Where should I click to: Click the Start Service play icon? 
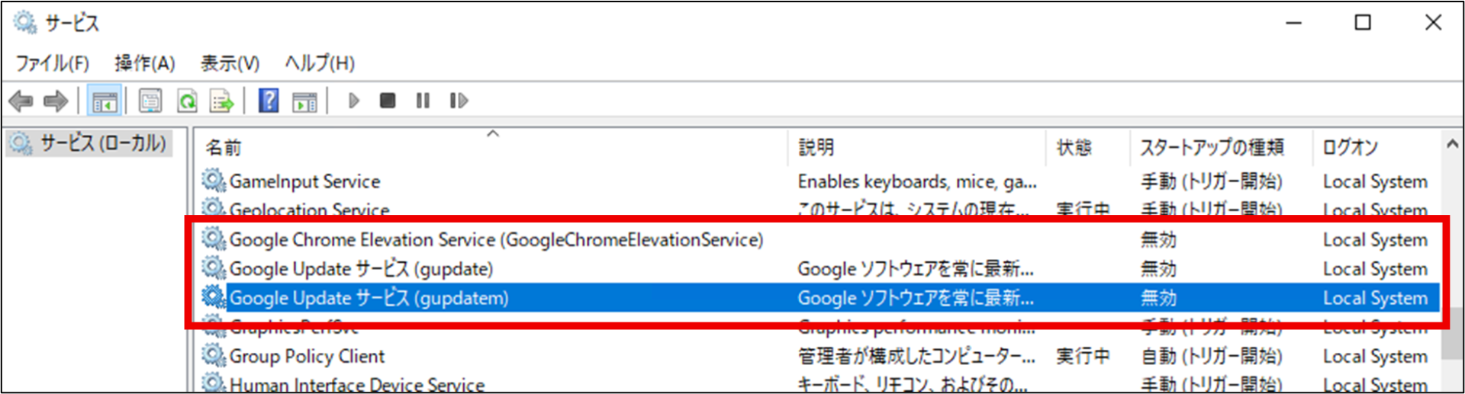353,101
